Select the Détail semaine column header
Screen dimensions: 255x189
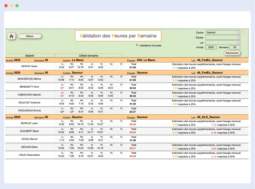click(88, 55)
